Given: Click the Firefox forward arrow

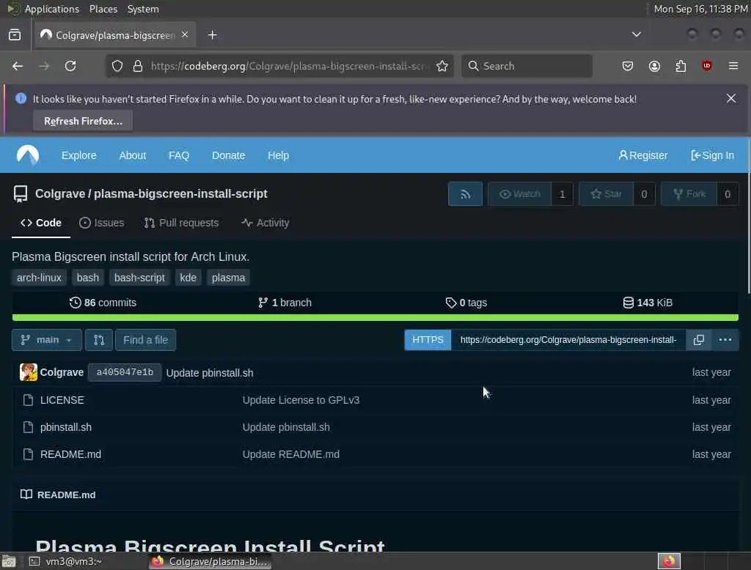Looking at the screenshot, I should tap(44, 66).
